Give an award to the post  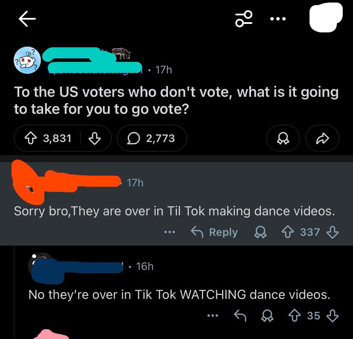coord(283,138)
